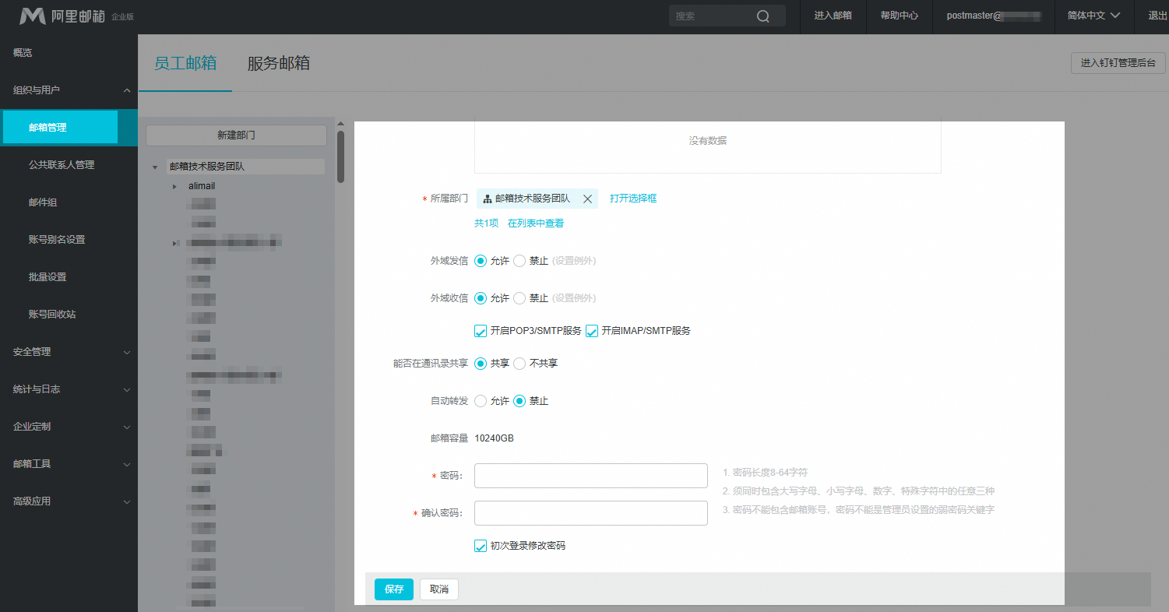This screenshot has height=612, width=1169.
Task: Collapse the 邮箱技术服务团队 tree node
Action: 156,167
